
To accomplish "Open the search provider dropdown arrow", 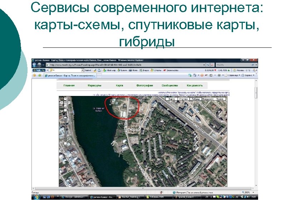I will 256,65.
